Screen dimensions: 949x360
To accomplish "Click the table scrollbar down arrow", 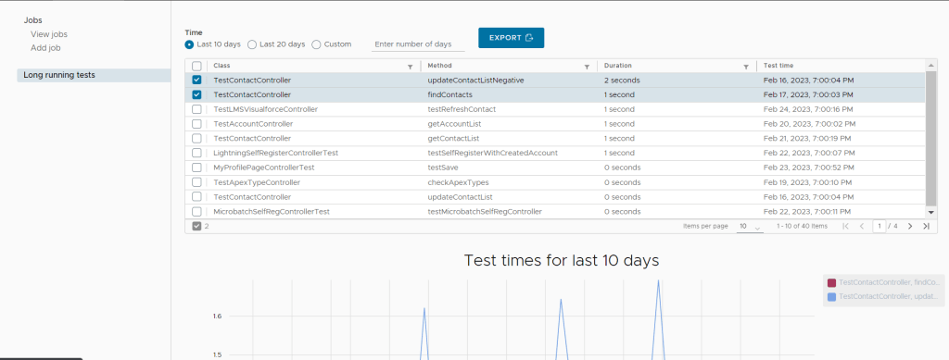I will coord(930,213).
